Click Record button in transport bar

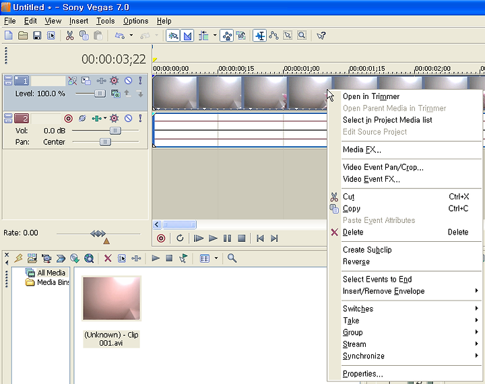161,238
